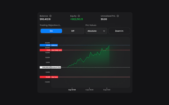Click the info icon beside Equity
Viewport: 169px width, 105px height.
[x=79, y=16]
